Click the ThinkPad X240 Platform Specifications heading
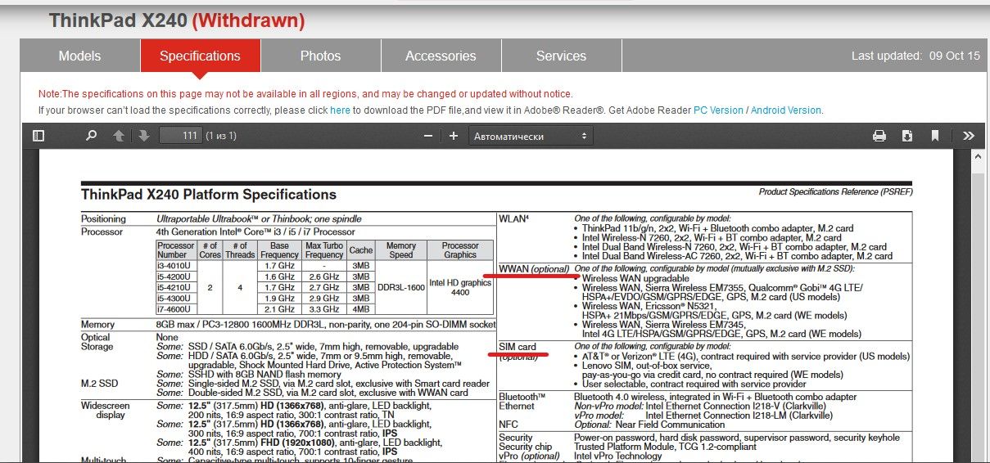The height and width of the screenshot is (463, 990). [209, 195]
